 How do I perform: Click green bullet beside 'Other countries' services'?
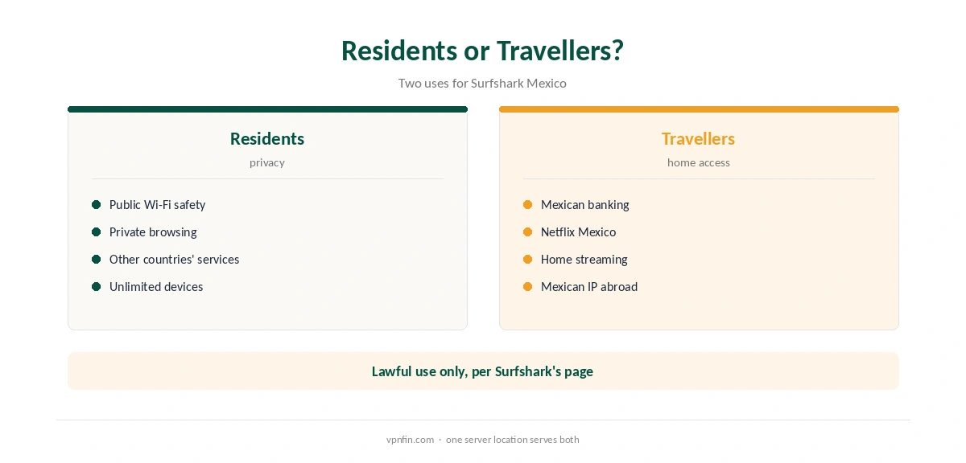(96, 260)
